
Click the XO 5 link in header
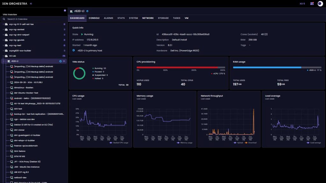click(302, 4)
